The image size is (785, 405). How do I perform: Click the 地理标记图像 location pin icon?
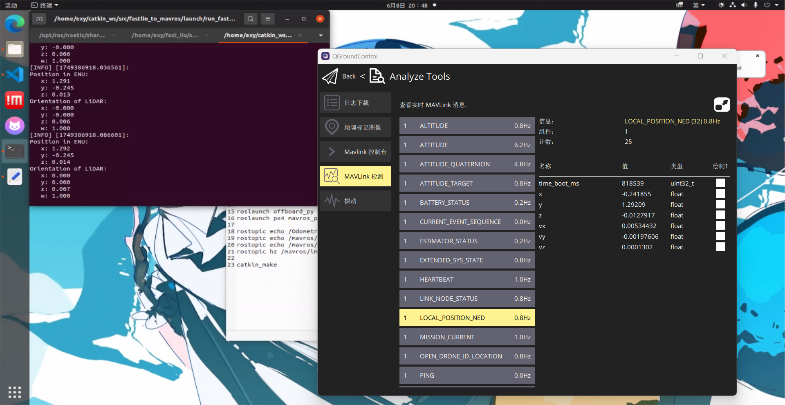pos(332,127)
